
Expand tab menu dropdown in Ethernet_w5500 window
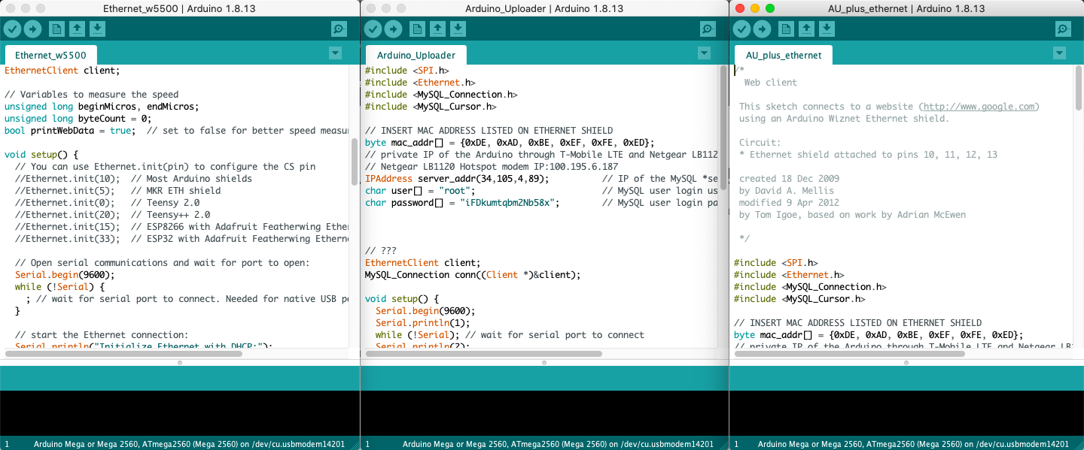[335, 53]
